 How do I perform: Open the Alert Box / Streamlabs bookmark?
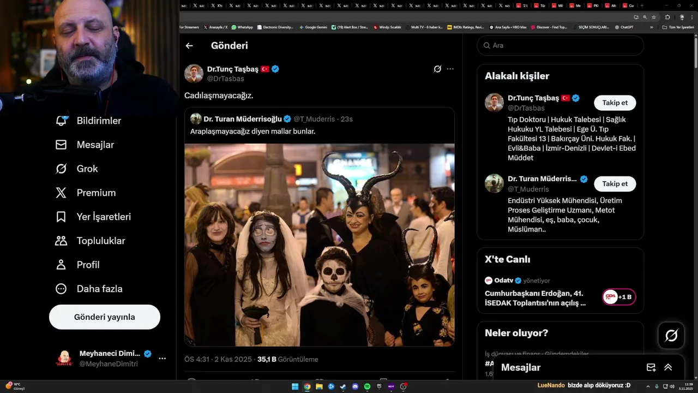(x=350, y=27)
